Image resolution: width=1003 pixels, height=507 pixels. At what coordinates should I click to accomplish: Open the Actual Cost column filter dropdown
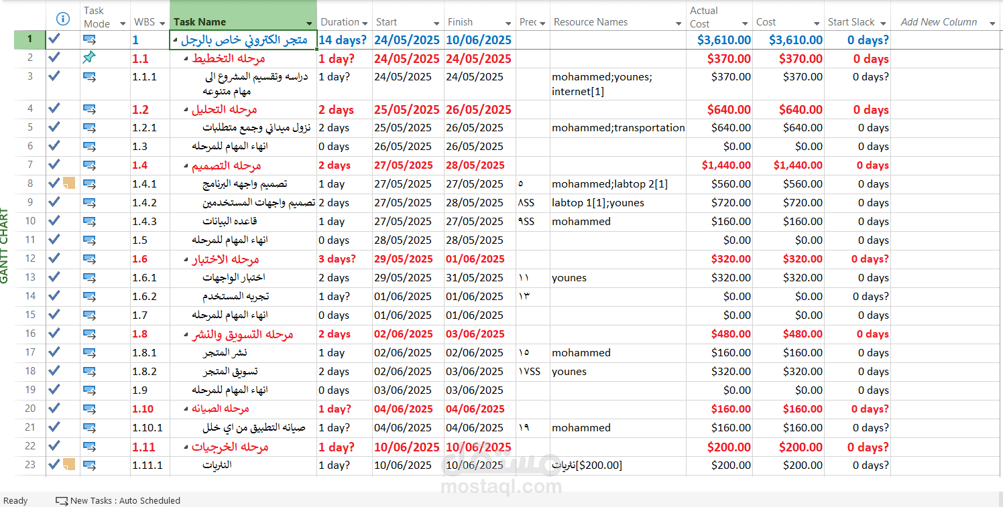pyautogui.click(x=745, y=23)
